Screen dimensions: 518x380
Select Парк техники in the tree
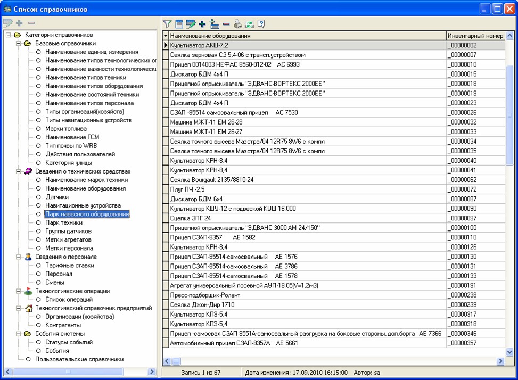pyautogui.click(x=64, y=222)
